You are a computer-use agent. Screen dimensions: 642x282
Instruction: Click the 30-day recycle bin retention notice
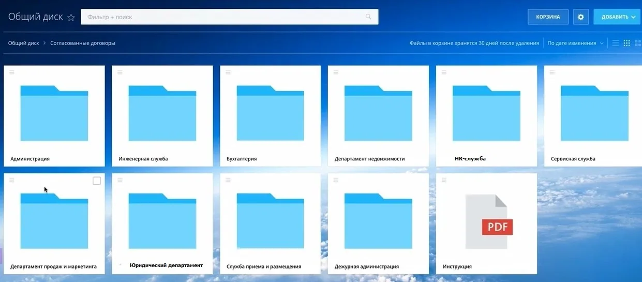point(474,43)
